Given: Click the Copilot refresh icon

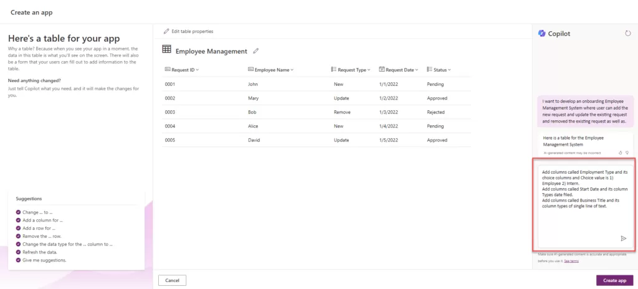Looking at the screenshot, I should [x=627, y=34].
